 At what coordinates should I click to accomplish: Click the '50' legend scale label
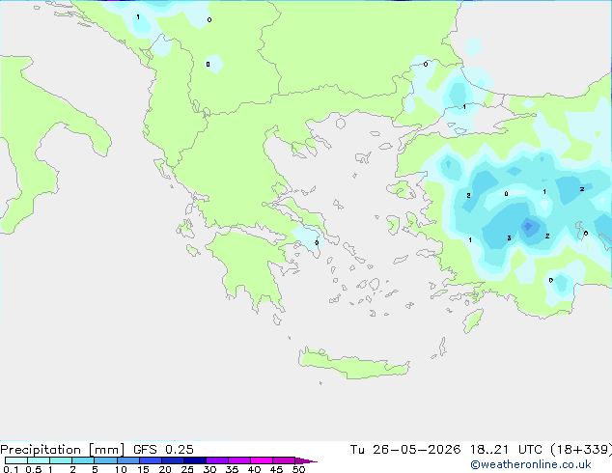298,469
